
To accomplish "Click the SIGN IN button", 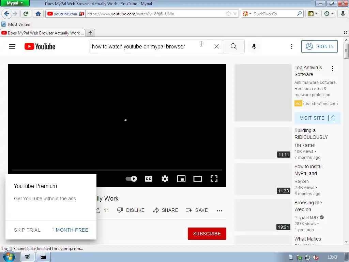I will click(x=319, y=46).
